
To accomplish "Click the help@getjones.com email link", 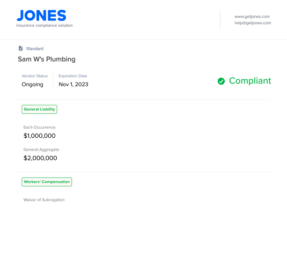I will (x=253, y=23).
